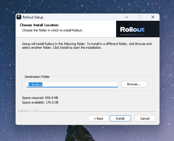The height and width of the screenshot is (141, 174).
Task: Select the 'Space required: 959.8 MB' text
Action: pyautogui.click(x=40, y=98)
